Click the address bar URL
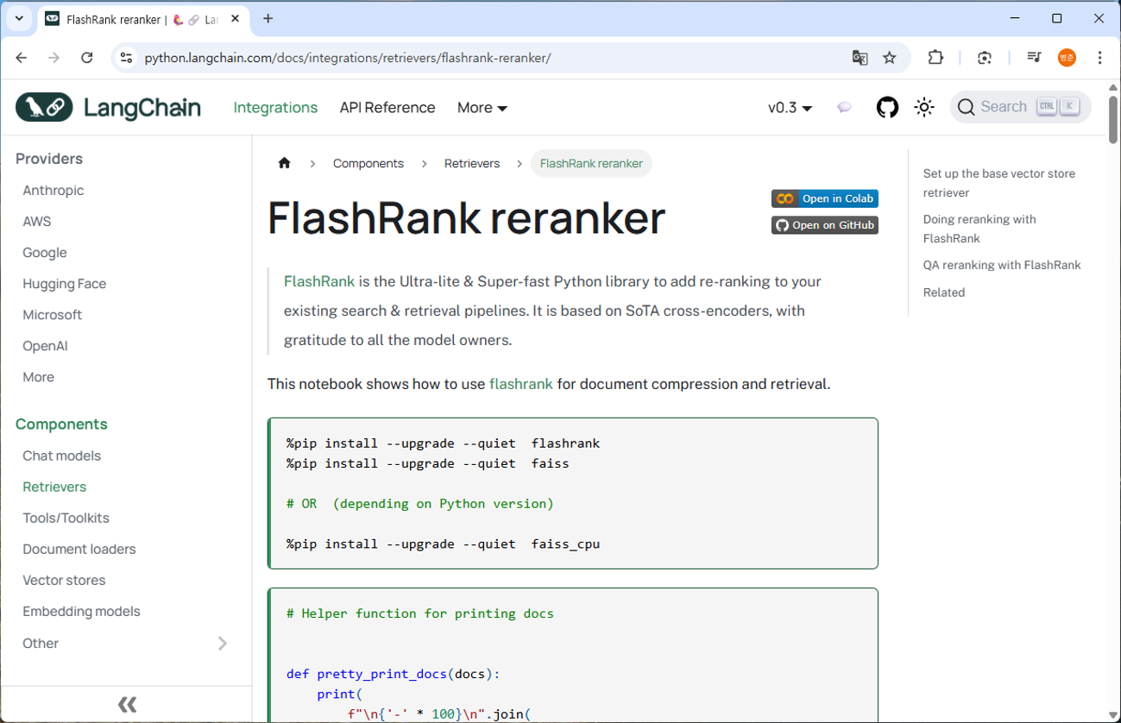This screenshot has width=1121, height=723. point(348,58)
